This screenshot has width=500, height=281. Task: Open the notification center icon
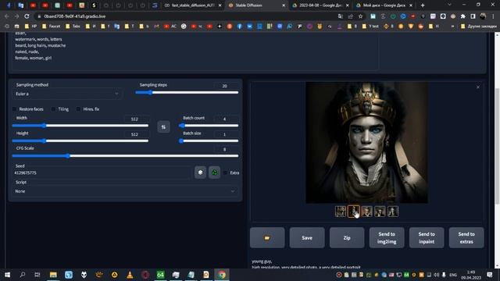(x=490, y=275)
